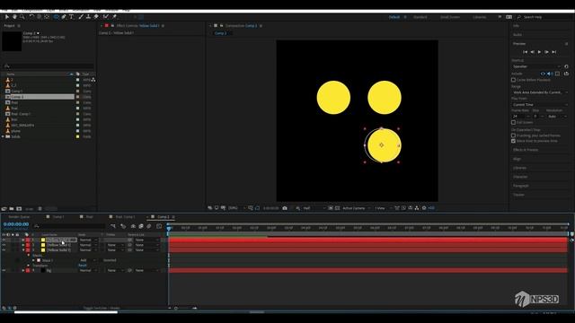The image size is (575, 323).
Task: Hide shy layers switch in timeline
Action: 133,226
